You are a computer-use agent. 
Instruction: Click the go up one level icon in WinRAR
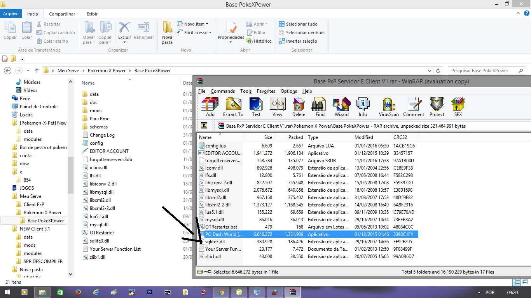tap(204, 126)
